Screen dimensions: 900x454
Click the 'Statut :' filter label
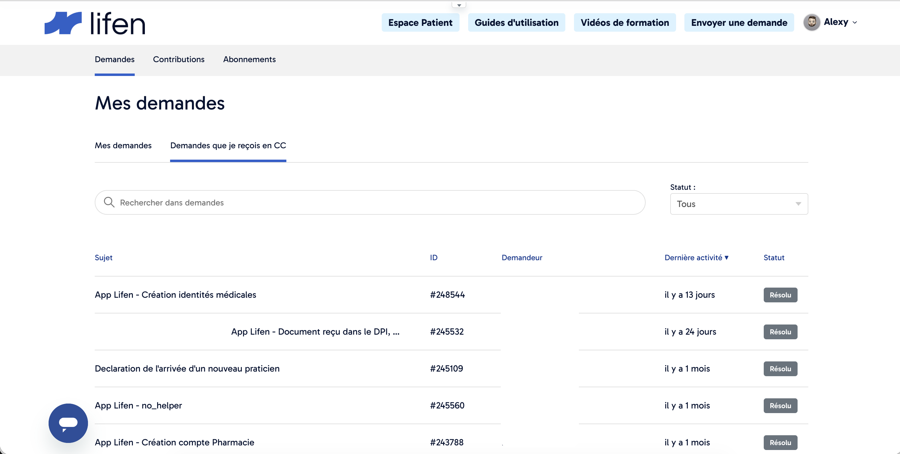(682, 187)
